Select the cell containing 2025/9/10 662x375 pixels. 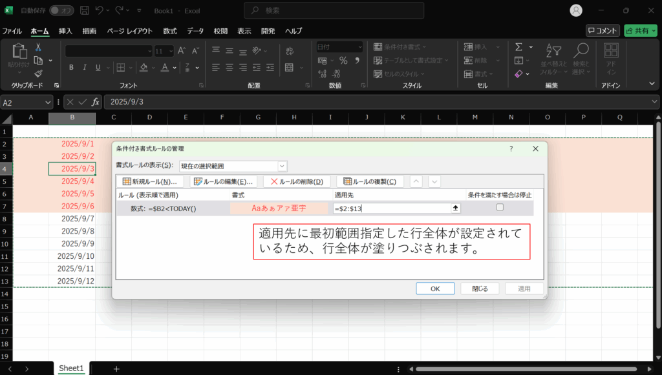(x=72, y=256)
